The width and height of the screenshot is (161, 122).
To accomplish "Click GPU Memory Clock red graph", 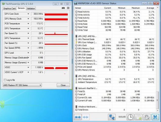I will pos(56,19).
